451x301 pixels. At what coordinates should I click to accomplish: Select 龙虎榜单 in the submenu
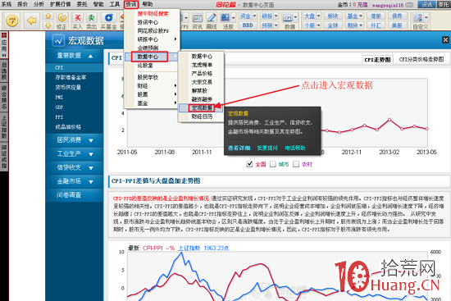coord(202,65)
